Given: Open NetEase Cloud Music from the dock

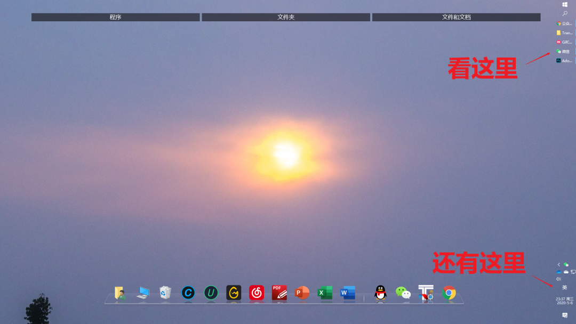Looking at the screenshot, I should [256, 293].
